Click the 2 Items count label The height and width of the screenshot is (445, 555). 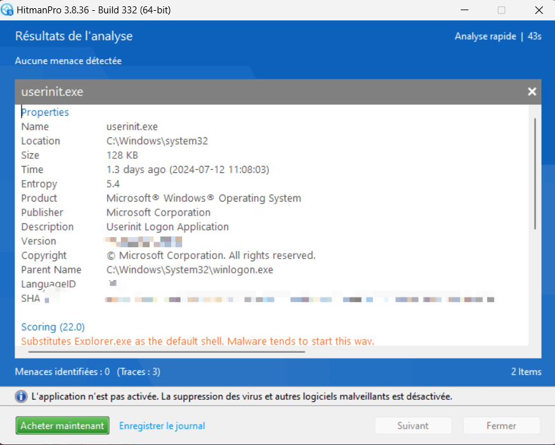(526, 372)
